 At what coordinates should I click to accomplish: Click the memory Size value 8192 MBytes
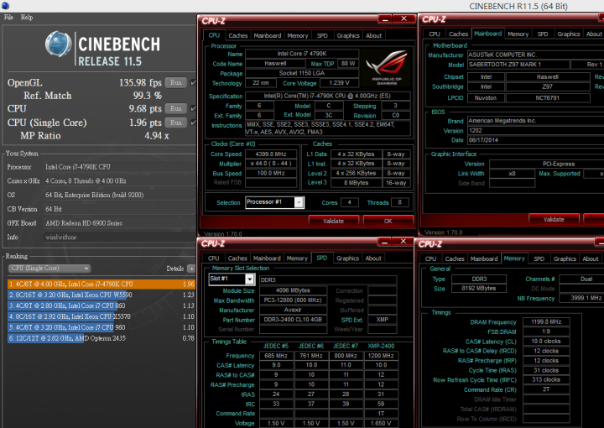[x=479, y=289]
